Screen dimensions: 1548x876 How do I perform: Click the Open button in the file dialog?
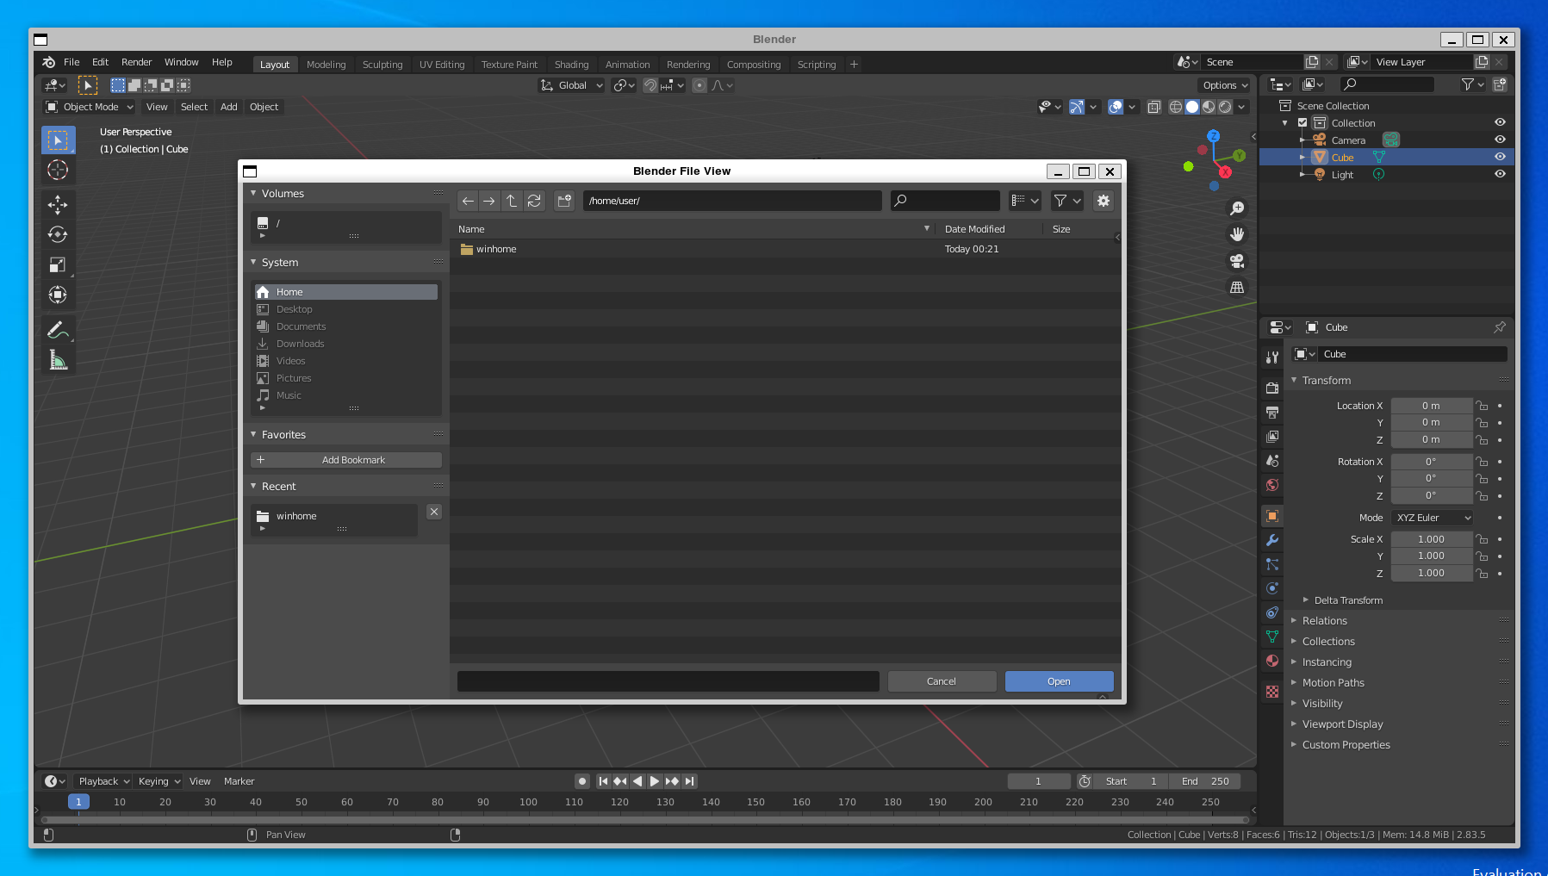coord(1059,680)
